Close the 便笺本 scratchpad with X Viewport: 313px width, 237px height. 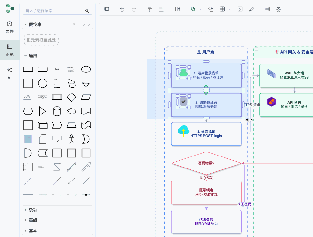tap(89, 25)
